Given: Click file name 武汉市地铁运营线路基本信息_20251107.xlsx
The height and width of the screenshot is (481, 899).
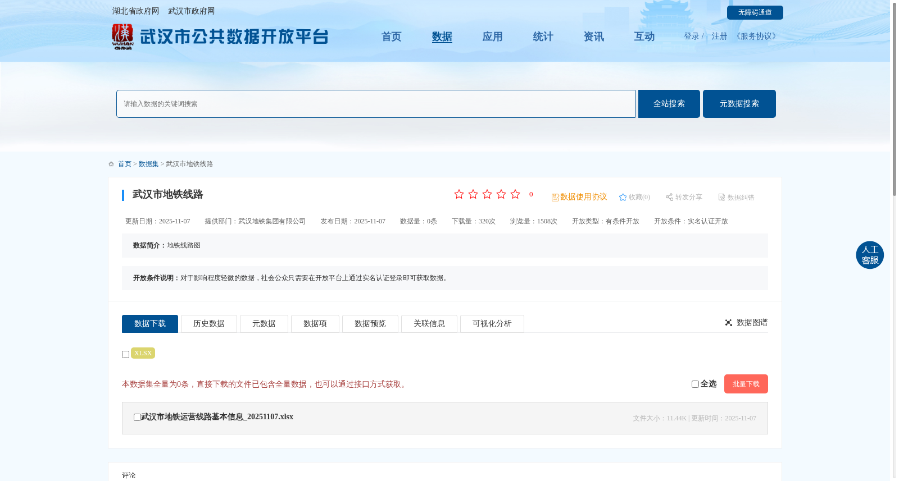Looking at the screenshot, I should [217, 417].
